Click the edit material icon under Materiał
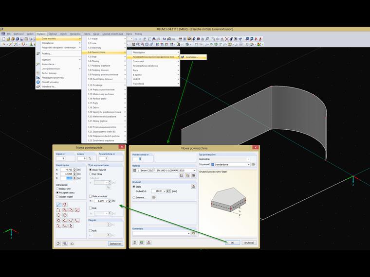The height and width of the screenshot is (277, 370). click(x=193, y=175)
